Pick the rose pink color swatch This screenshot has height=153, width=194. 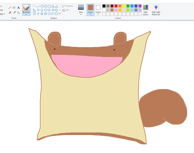116,10
